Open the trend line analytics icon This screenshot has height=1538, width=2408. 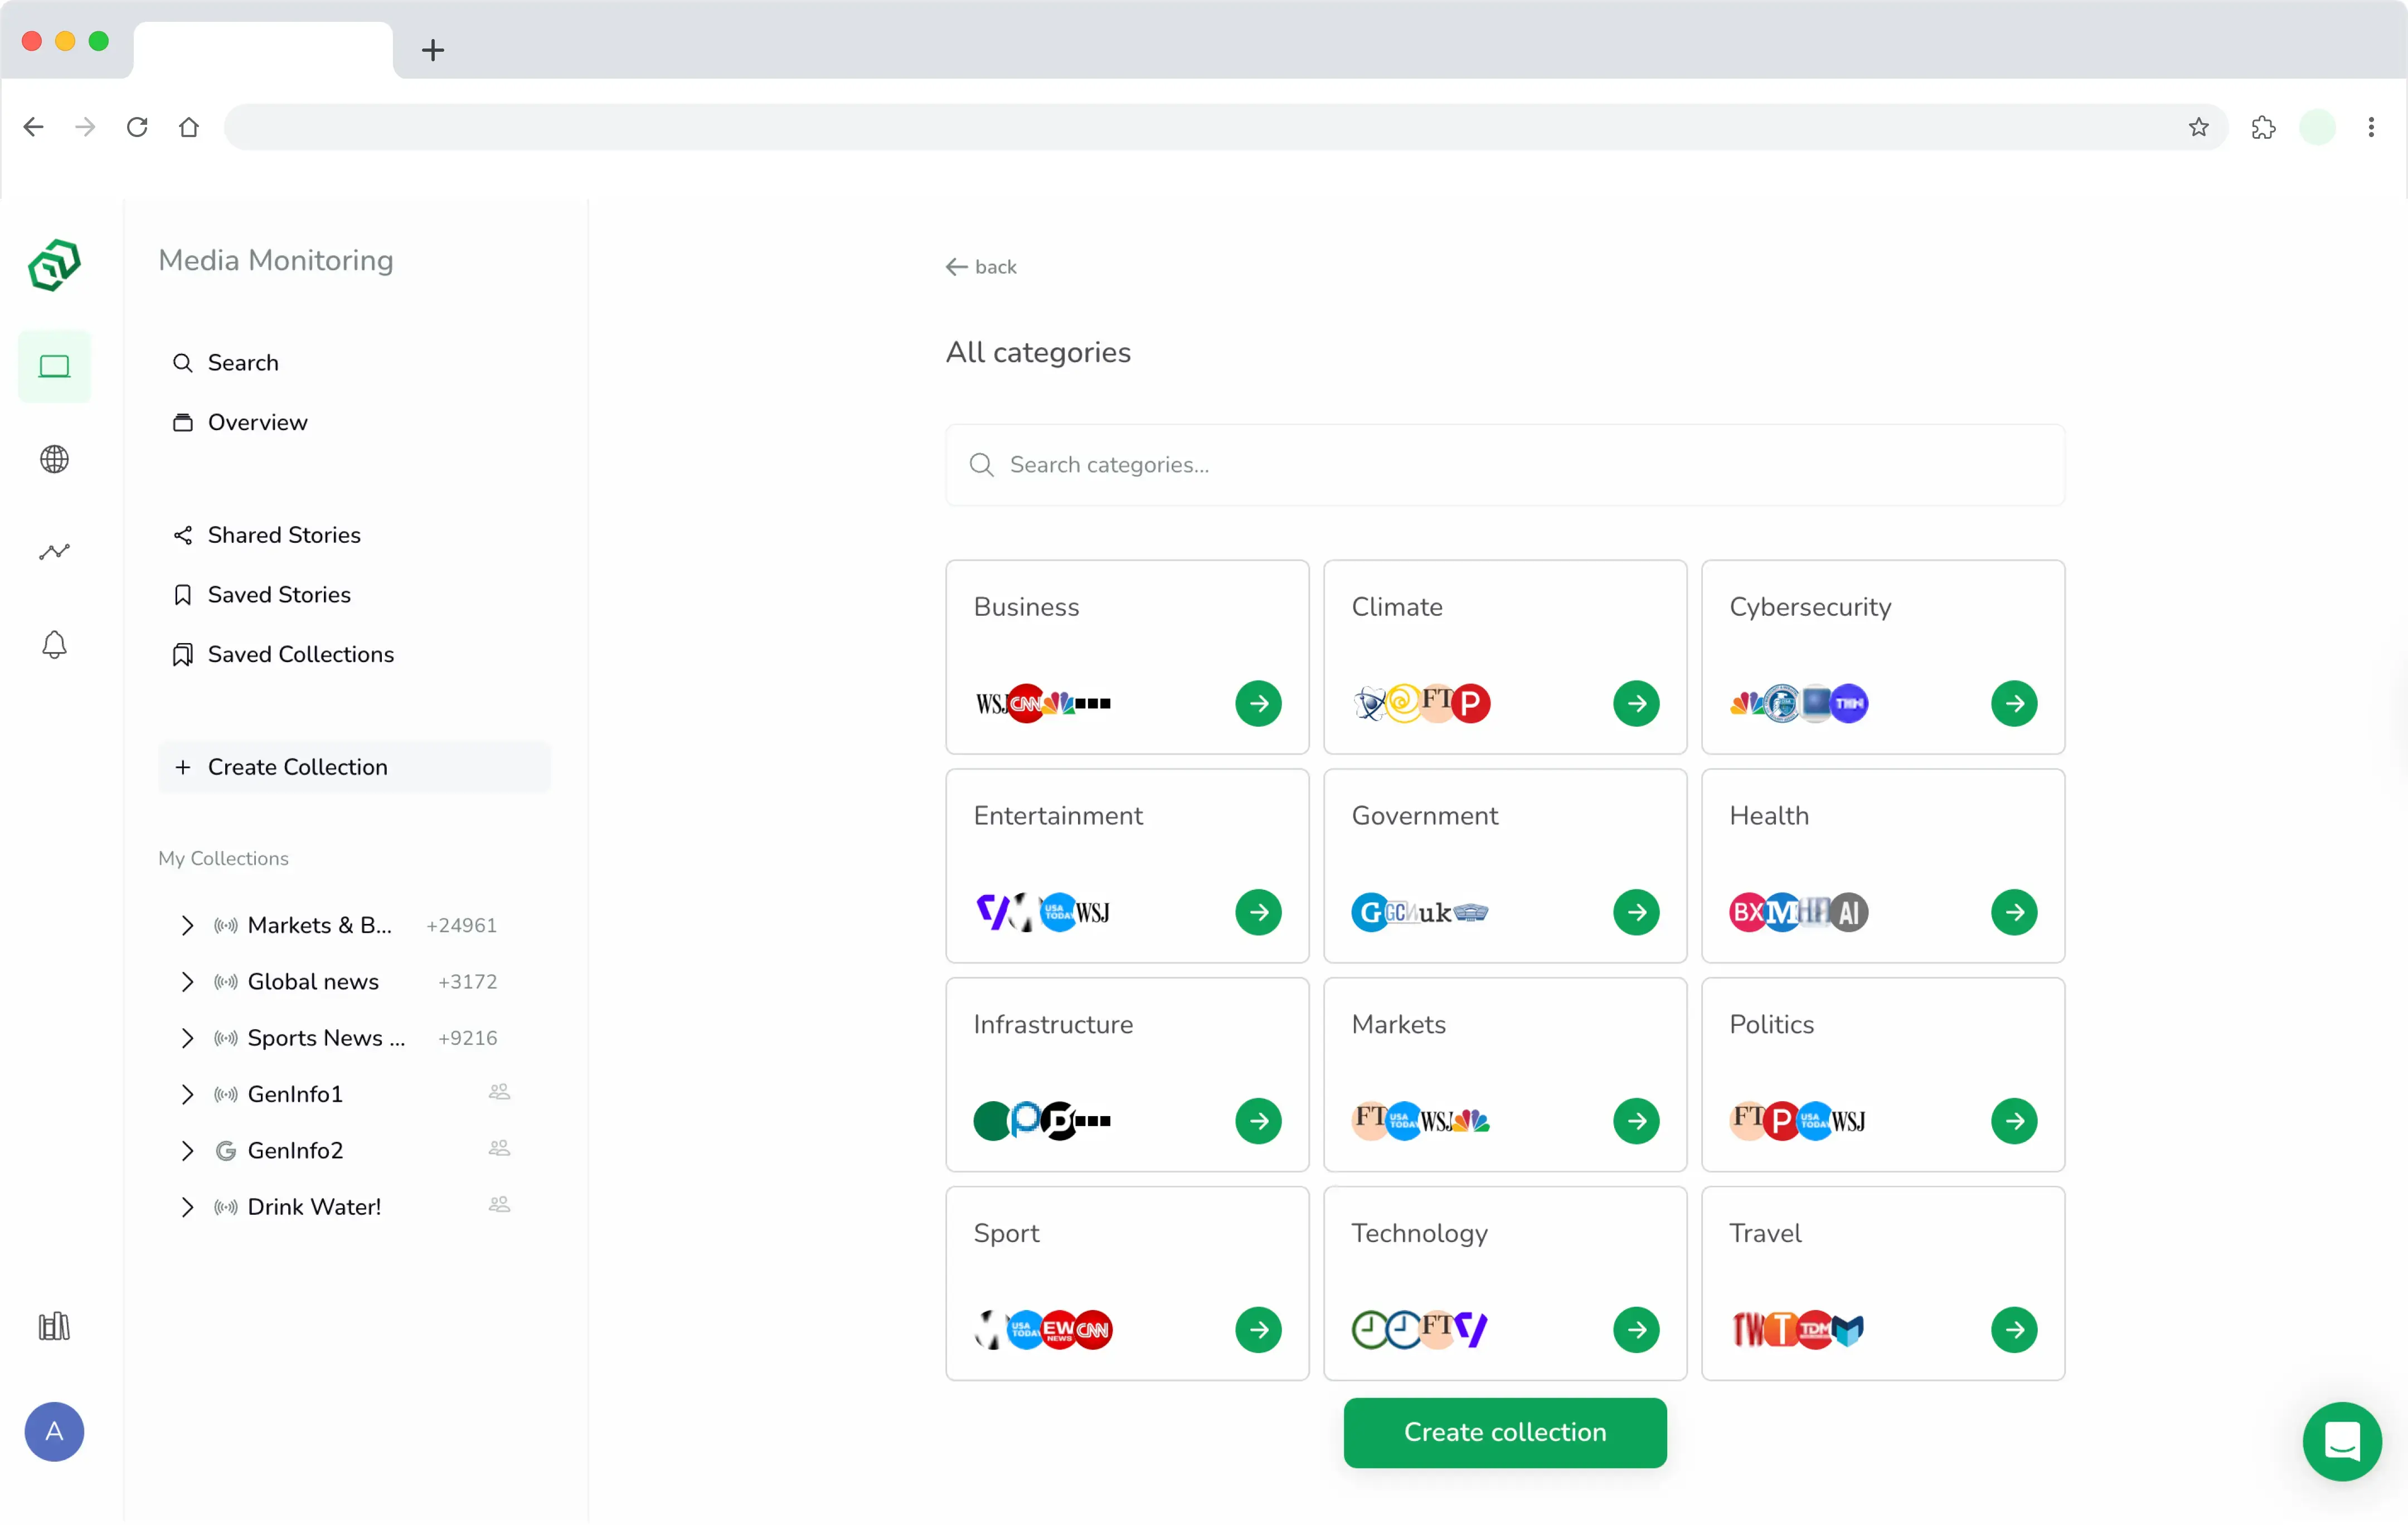pos(54,552)
